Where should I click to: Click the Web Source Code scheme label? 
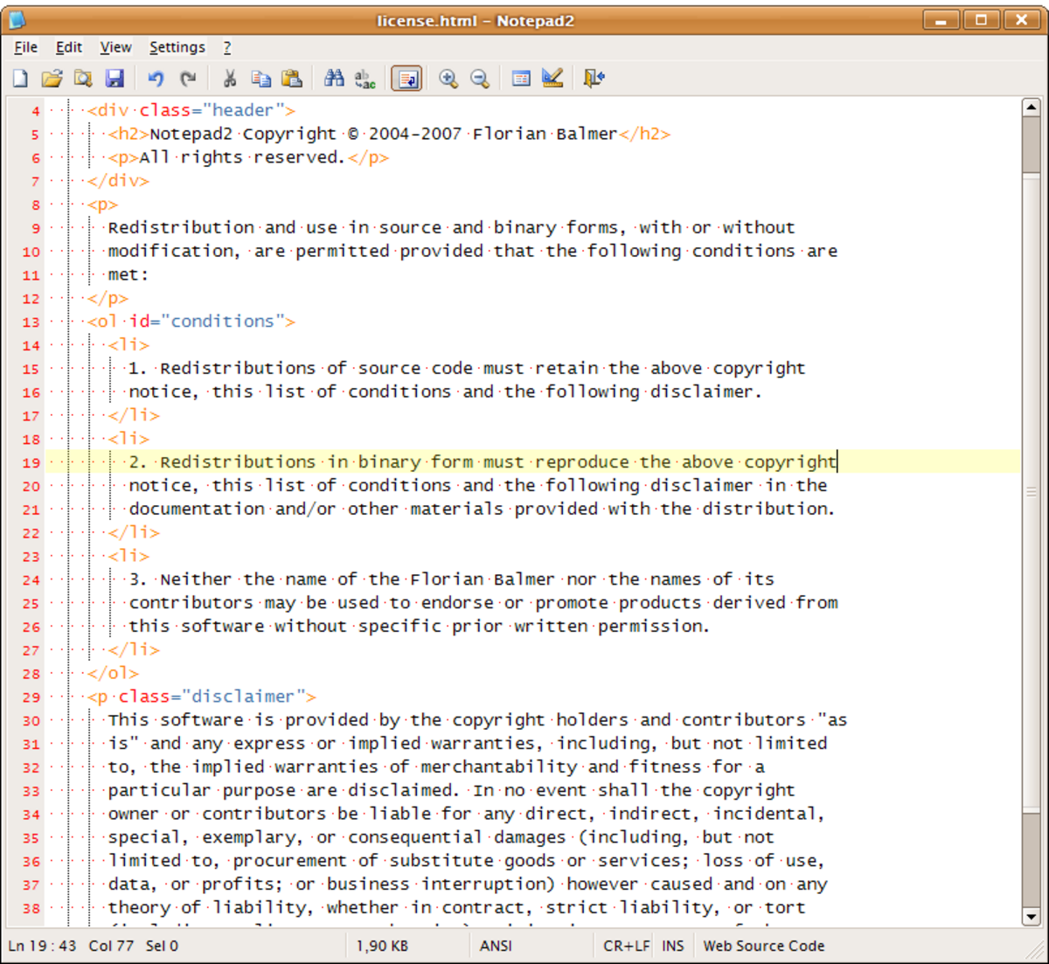[x=764, y=946]
